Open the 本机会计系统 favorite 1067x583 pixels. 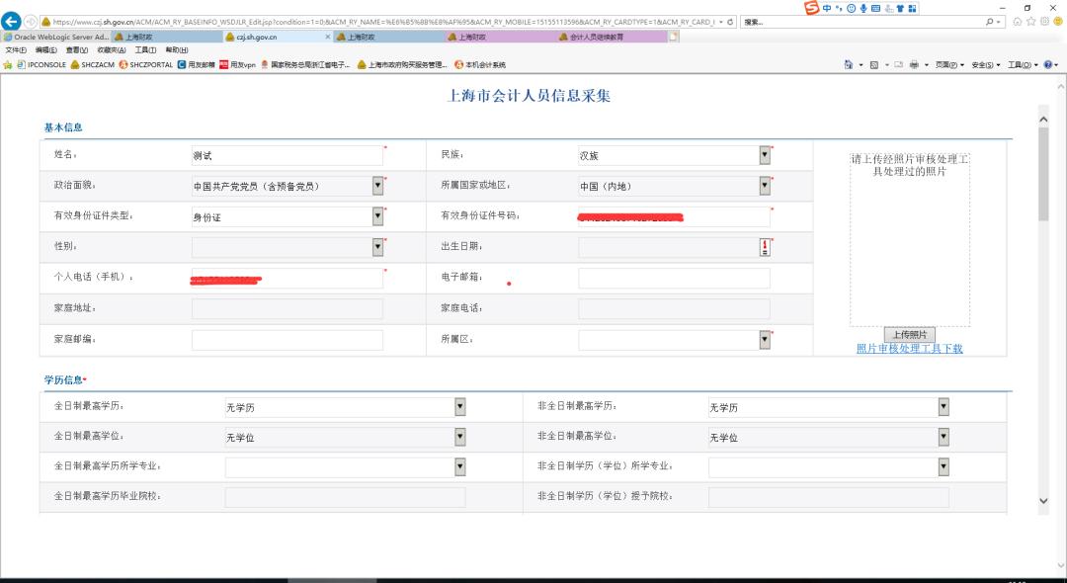click(x=480, y=64)
